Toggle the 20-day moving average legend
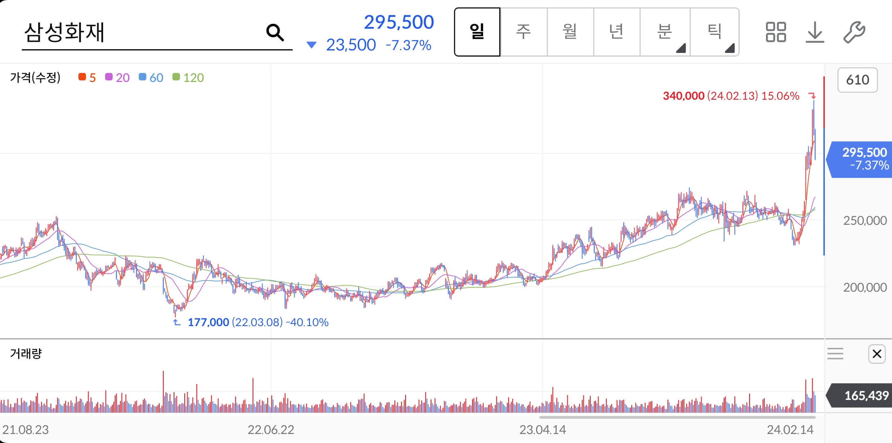 tap(117, 78)
